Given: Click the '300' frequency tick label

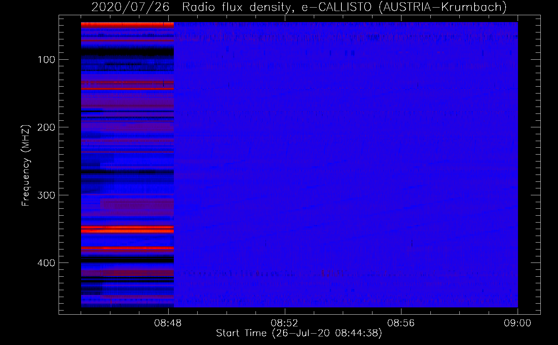Looking at the screenshot, I should (x=47, y=195).
